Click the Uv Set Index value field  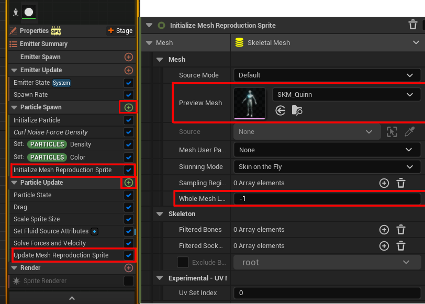(327, 293)
